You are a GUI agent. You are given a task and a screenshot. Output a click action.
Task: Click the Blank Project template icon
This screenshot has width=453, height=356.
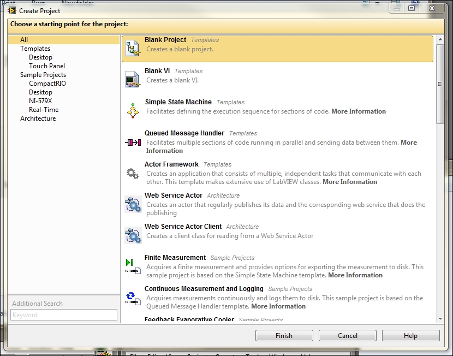click(x=133, y=48)
